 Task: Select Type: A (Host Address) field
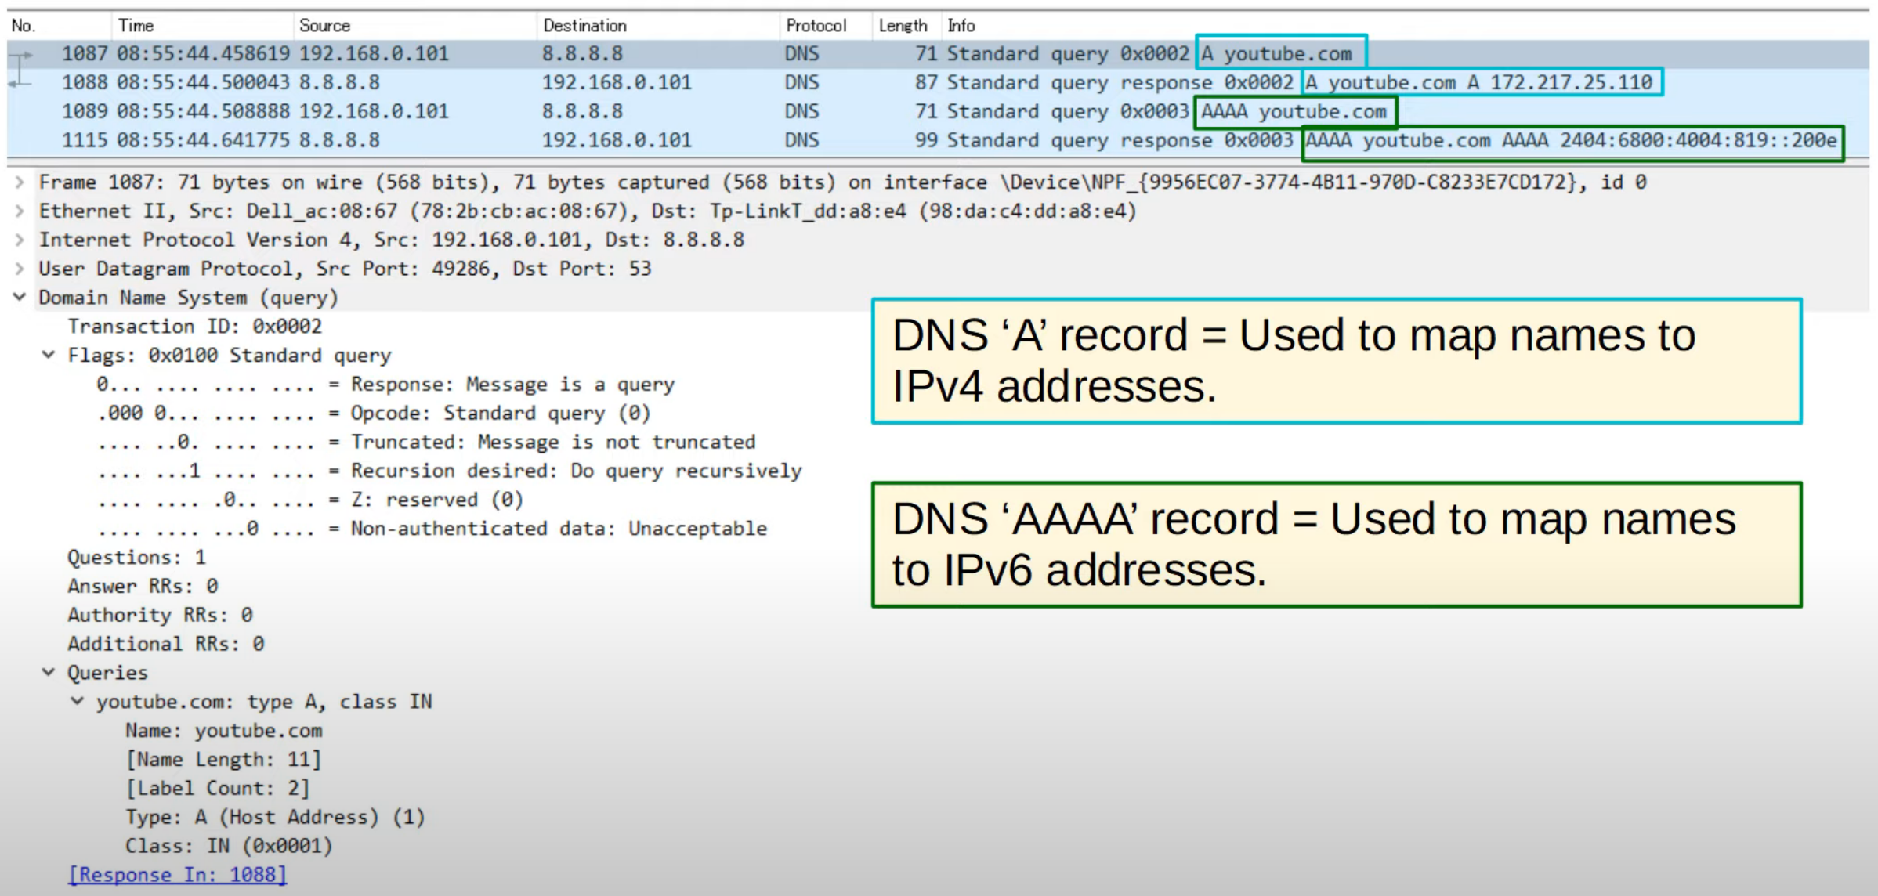point(275,818)
